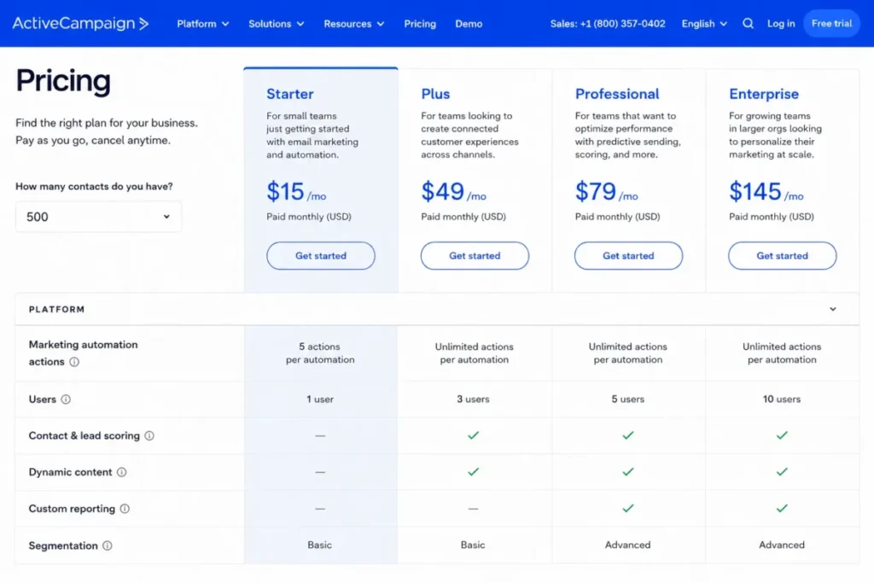Select the Plus plan heading
Image resolution: width=874 pixels, height=583 pixels.
435,94
